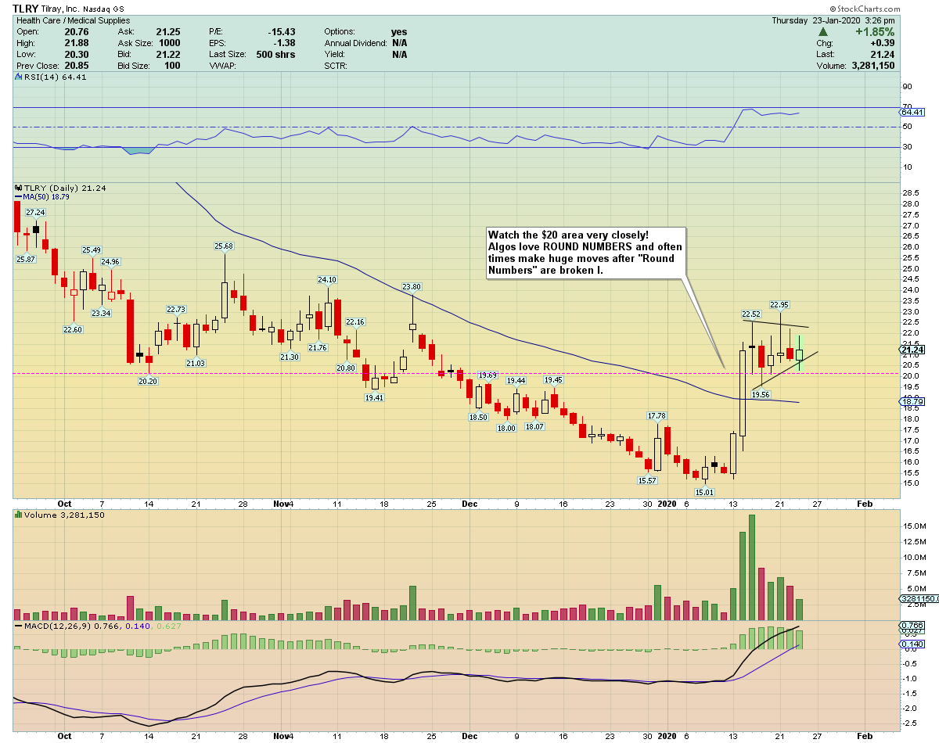Screen dimensions: 939x743
Task: Click the 22.60 low price label
Action: 72,330
